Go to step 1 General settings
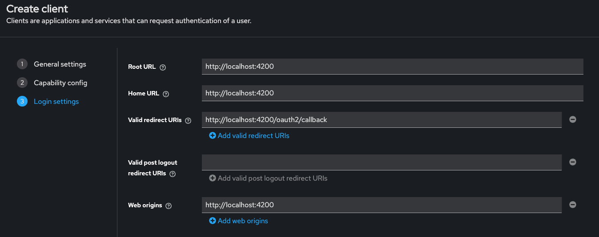Screen dimensions: 599x237 click(x=52, y=64)
